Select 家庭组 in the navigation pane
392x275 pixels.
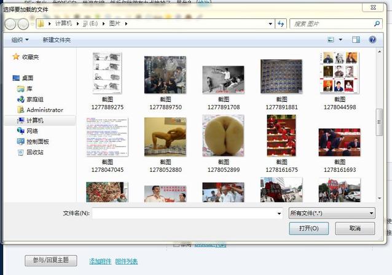point(35,99)
